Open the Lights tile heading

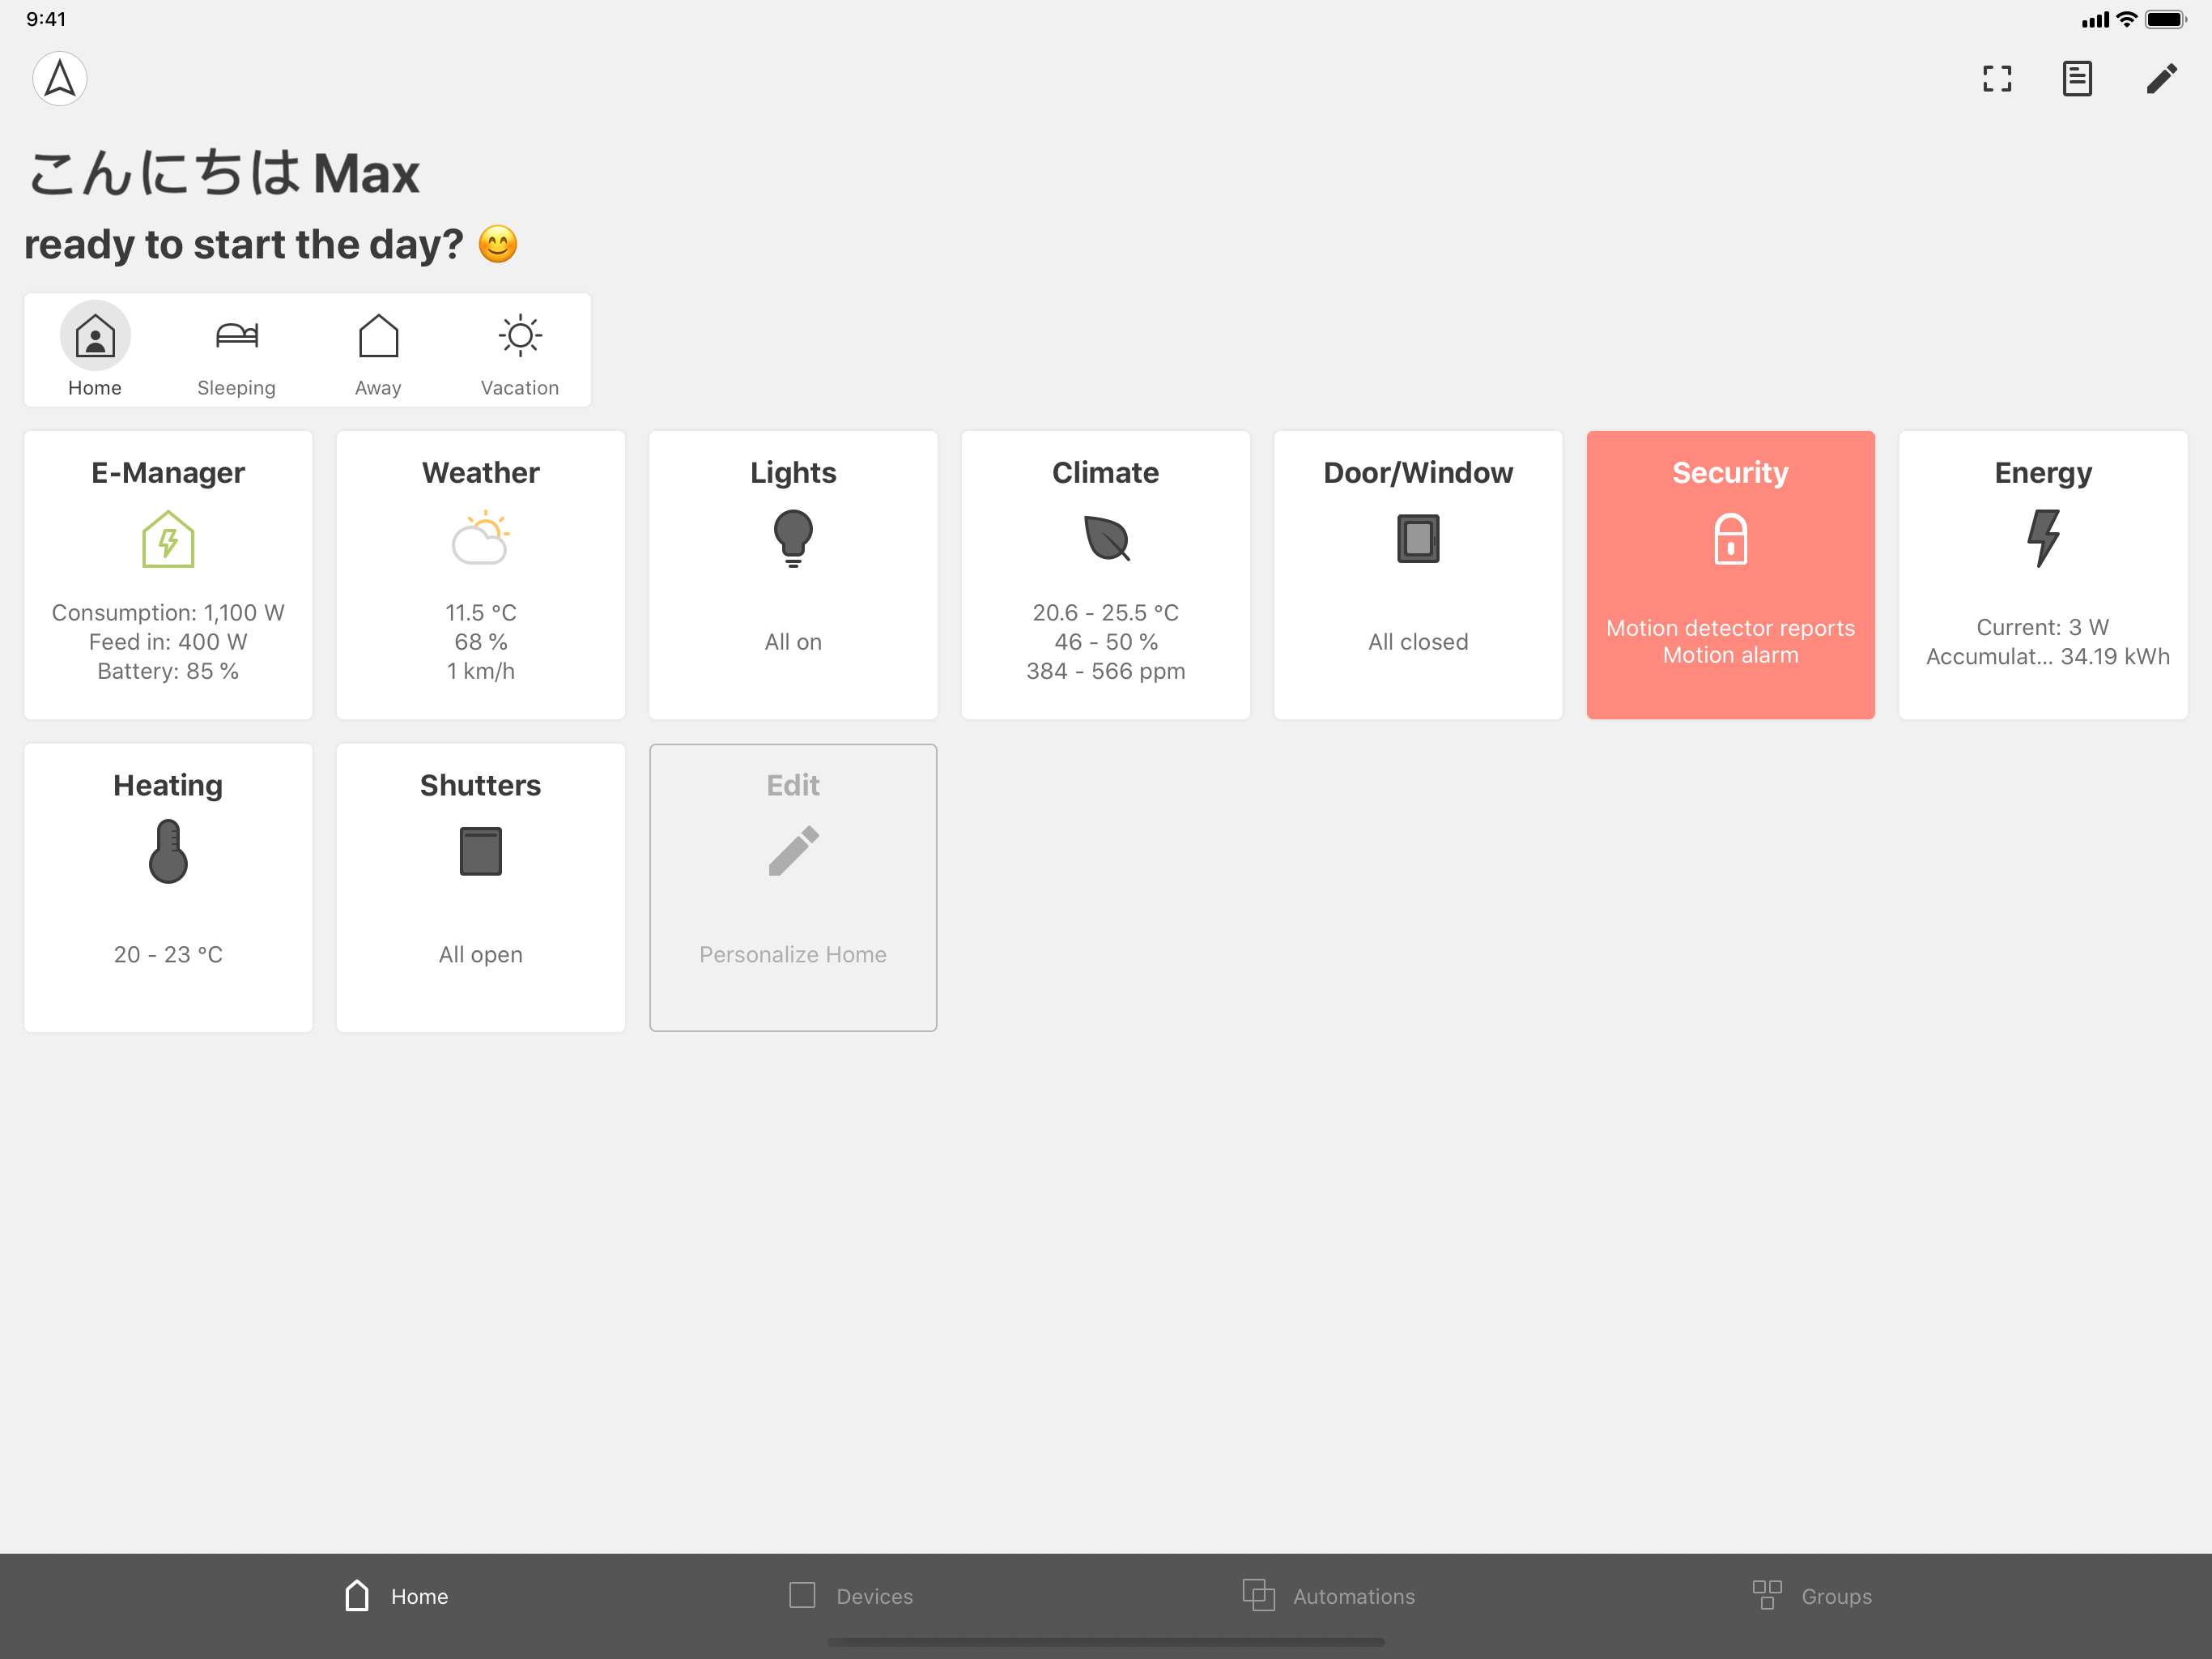(x=793, y=472)
